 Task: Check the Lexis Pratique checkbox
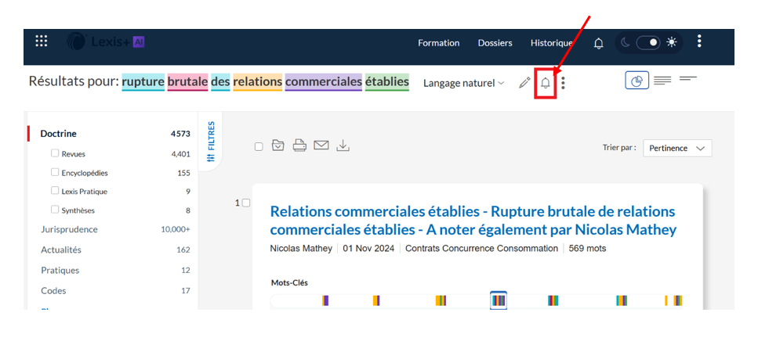pos(55,190)
